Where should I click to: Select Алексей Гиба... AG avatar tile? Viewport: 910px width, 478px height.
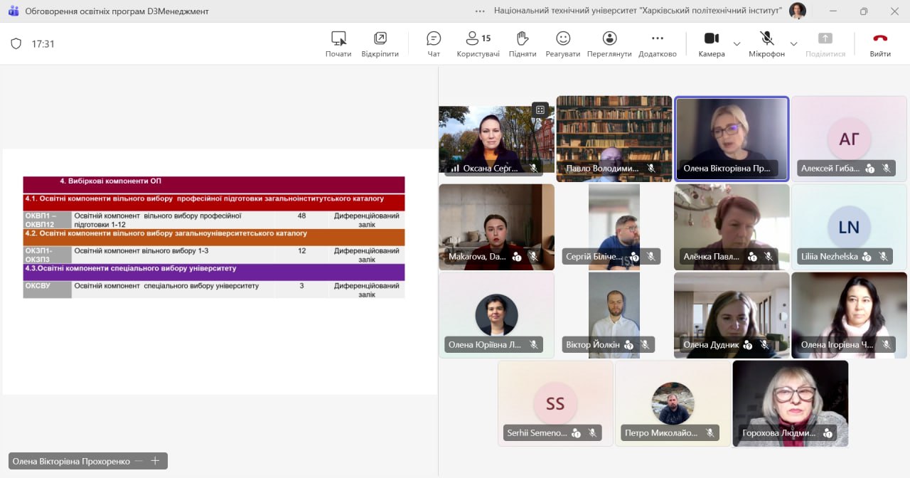click(x=849, y=139)
